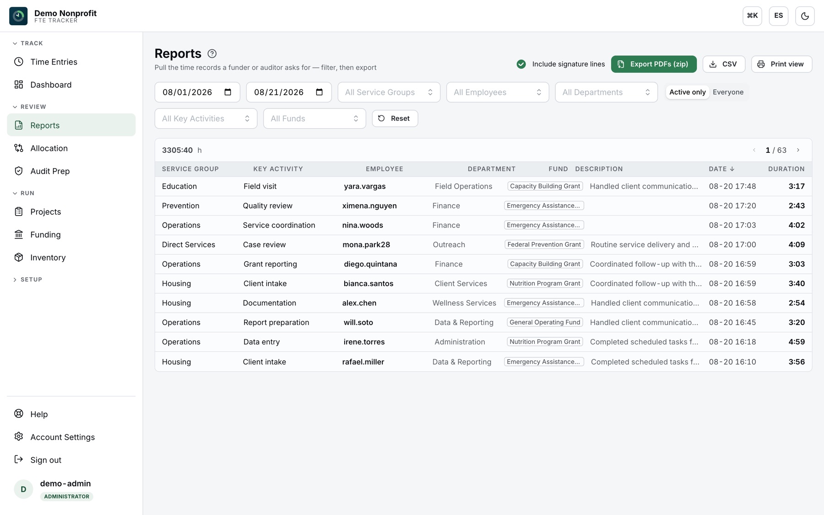Screen dimensions: 824x515
Task: Click the Federal Prevention Grant fund tag
Action: coord(544,244)
